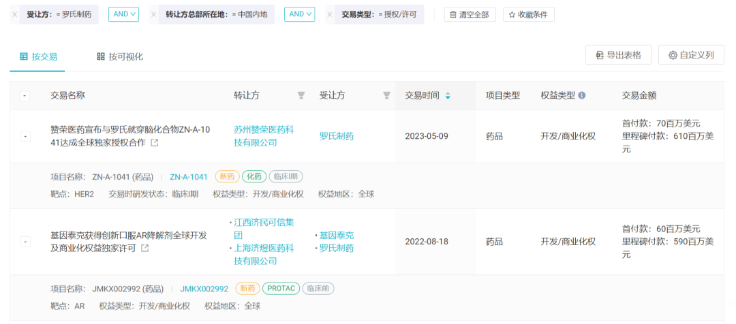
Task: Open the AND operator dropdown after 罗氏制药
Action: [x=124, y=14]
